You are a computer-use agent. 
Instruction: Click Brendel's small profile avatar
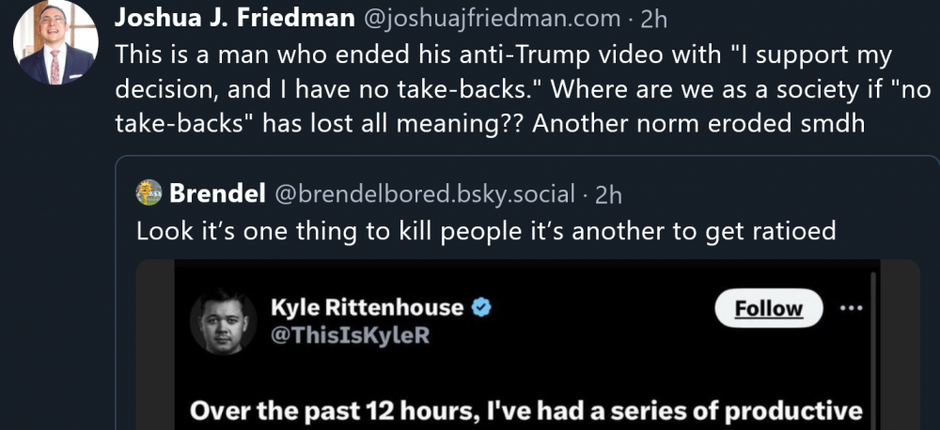[x=149, y=194]
